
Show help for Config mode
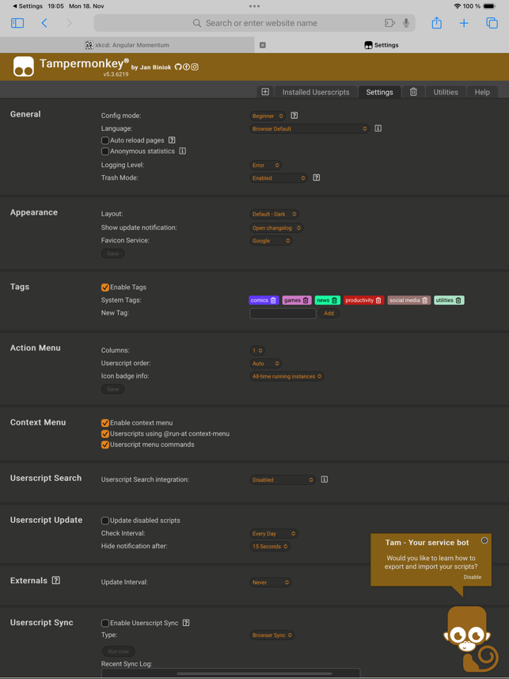tap(294, 116)
